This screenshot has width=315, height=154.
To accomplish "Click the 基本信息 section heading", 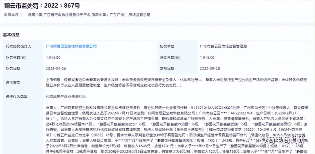I will click(11, 35).
